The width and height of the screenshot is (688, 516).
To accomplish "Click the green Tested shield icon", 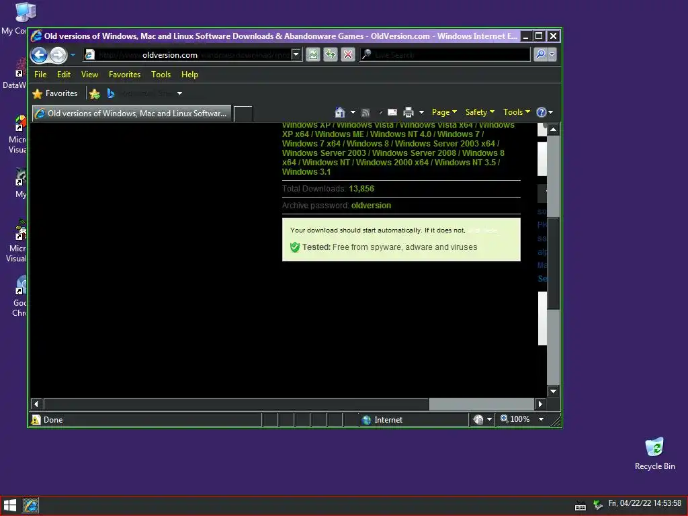I will (x=295, y=247).
